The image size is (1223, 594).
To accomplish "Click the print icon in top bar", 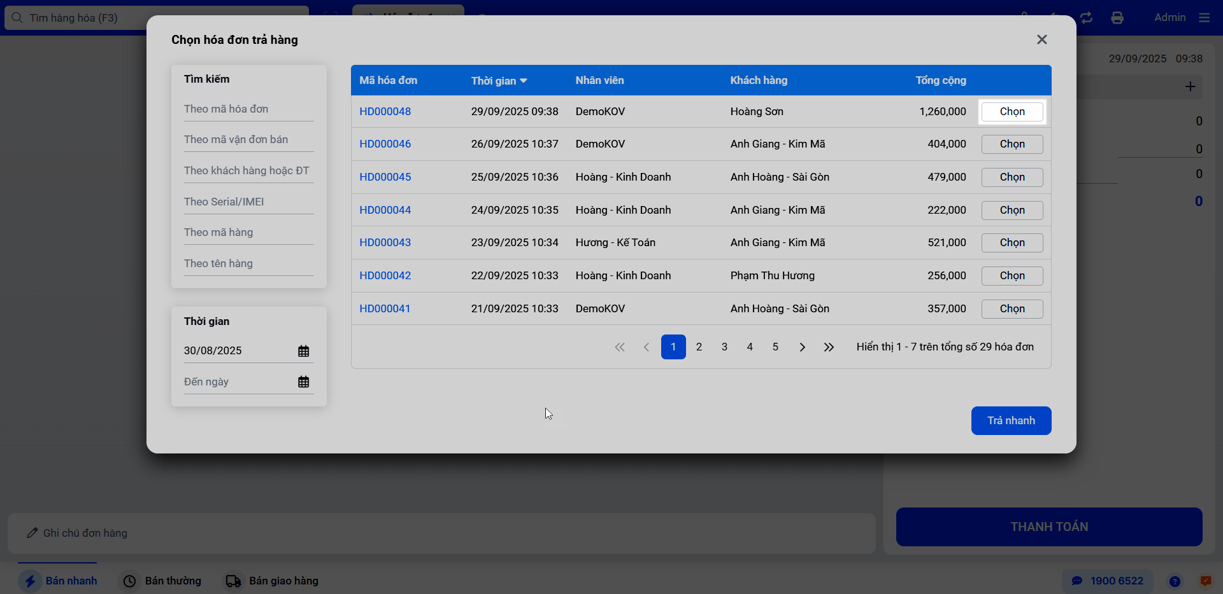I will point(1117,18).
